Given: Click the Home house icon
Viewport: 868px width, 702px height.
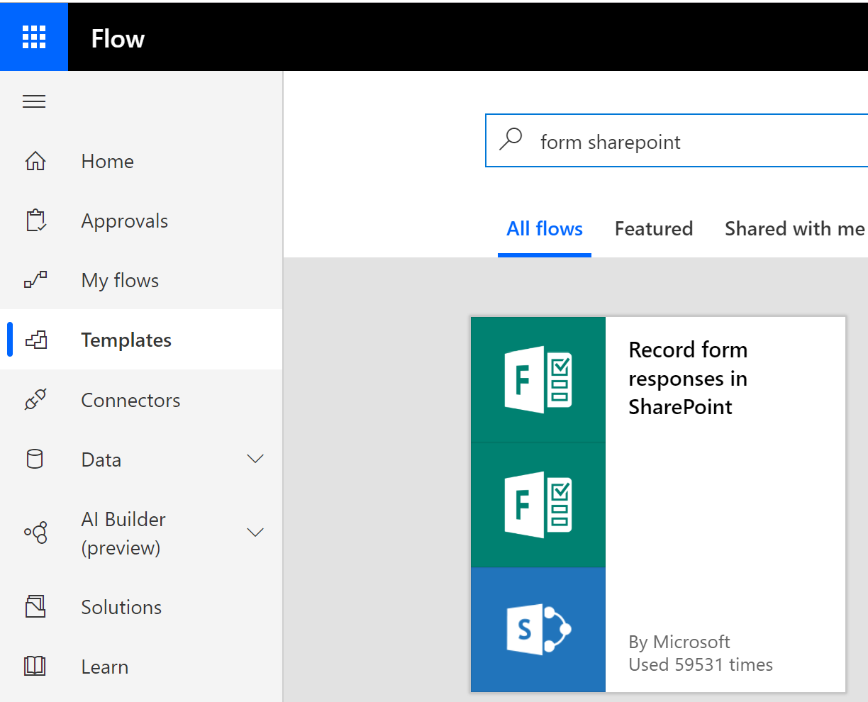Looking at the screenshot, I should tap(35, 161).
